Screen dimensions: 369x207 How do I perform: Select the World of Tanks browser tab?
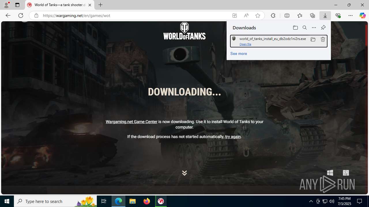(59, 5)
